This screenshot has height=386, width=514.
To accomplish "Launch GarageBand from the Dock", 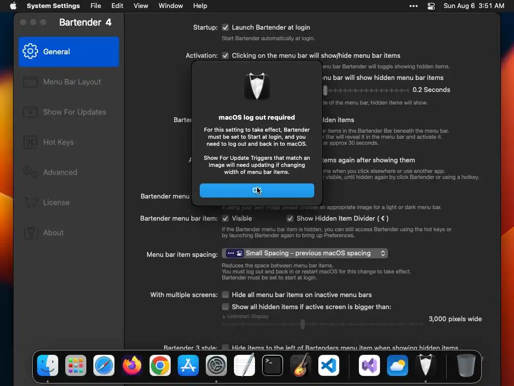I will (x=301, y=365).
